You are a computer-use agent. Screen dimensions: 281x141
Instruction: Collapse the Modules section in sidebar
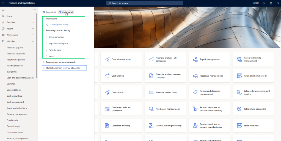[33, 41]
